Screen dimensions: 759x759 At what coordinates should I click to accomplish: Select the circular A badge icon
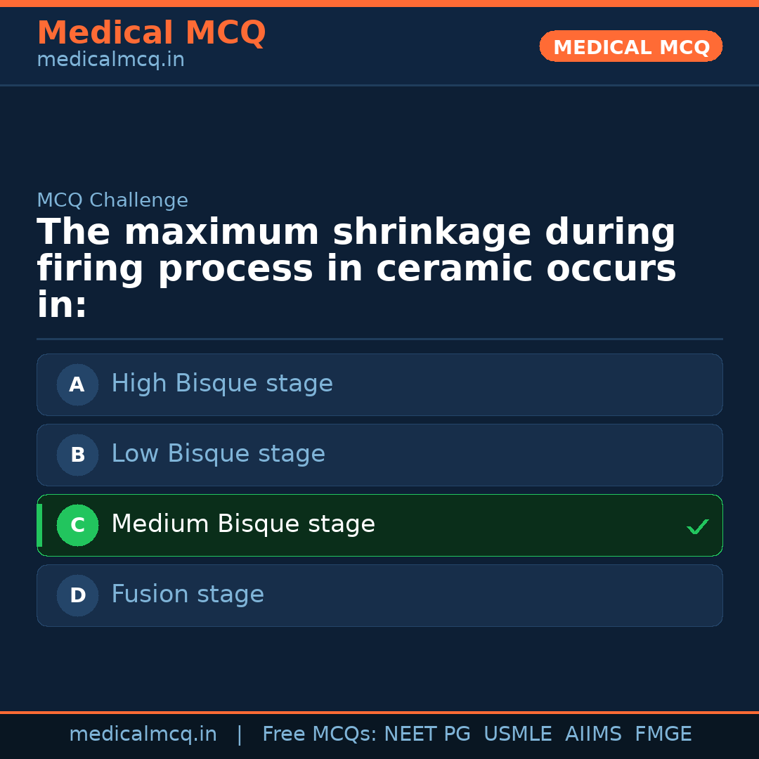pyautogui.click(x=77, y=384)
